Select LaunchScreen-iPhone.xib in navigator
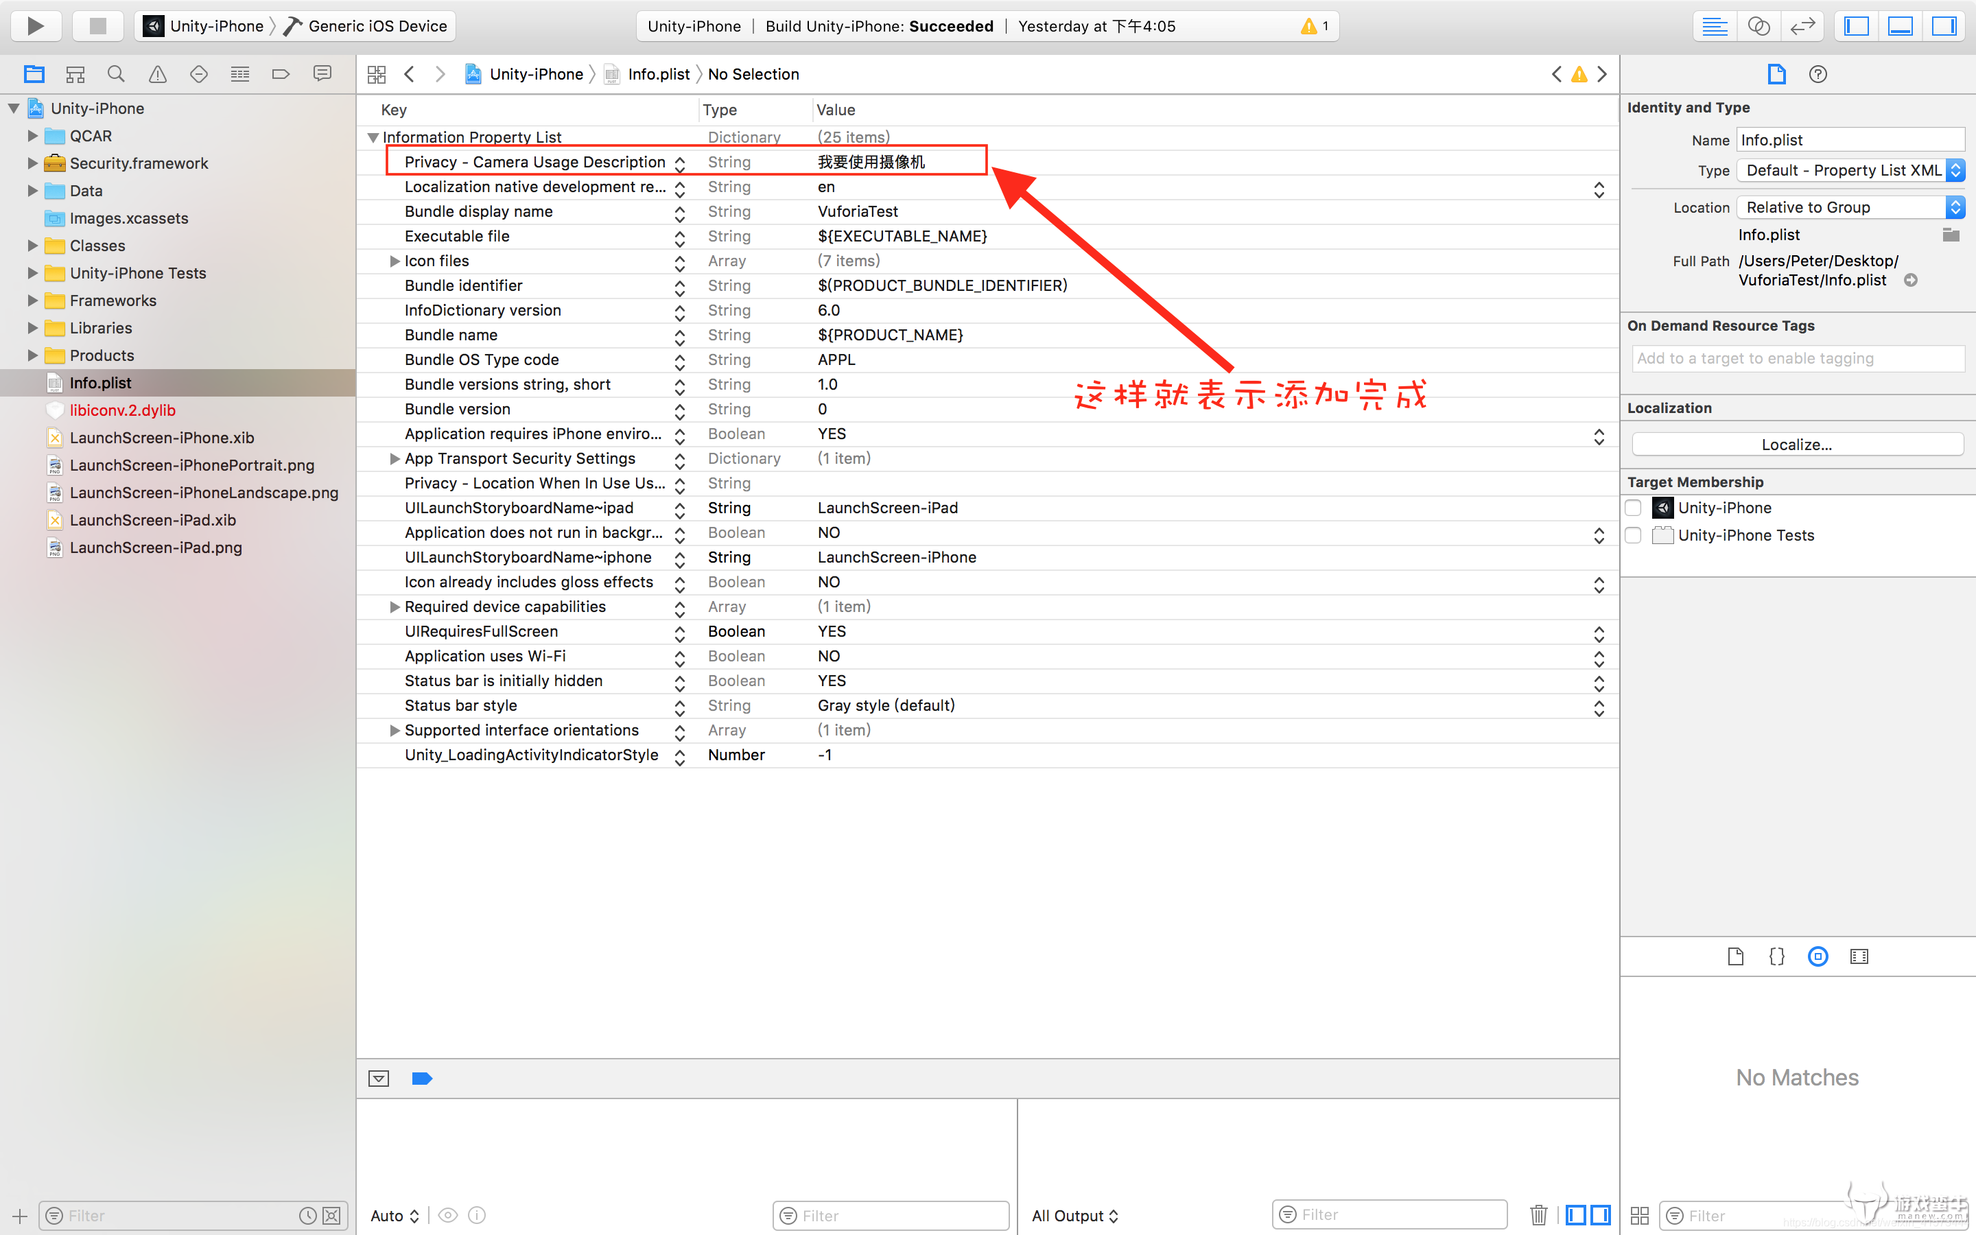The width and height of the screenshot is (1976, 1235). (x=162, y=438)
